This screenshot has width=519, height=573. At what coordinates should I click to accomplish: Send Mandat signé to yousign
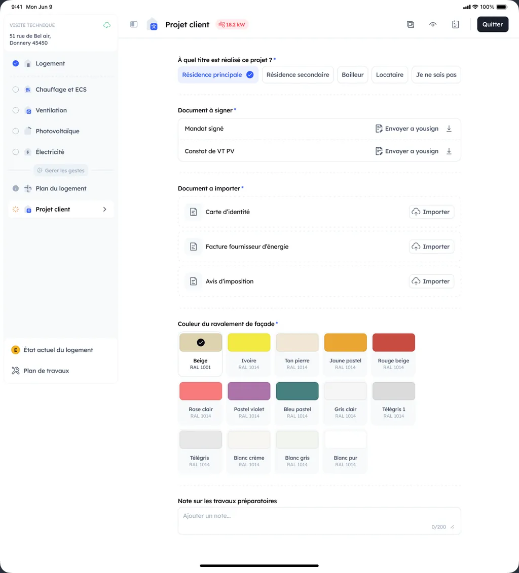(x=406, y=129)
